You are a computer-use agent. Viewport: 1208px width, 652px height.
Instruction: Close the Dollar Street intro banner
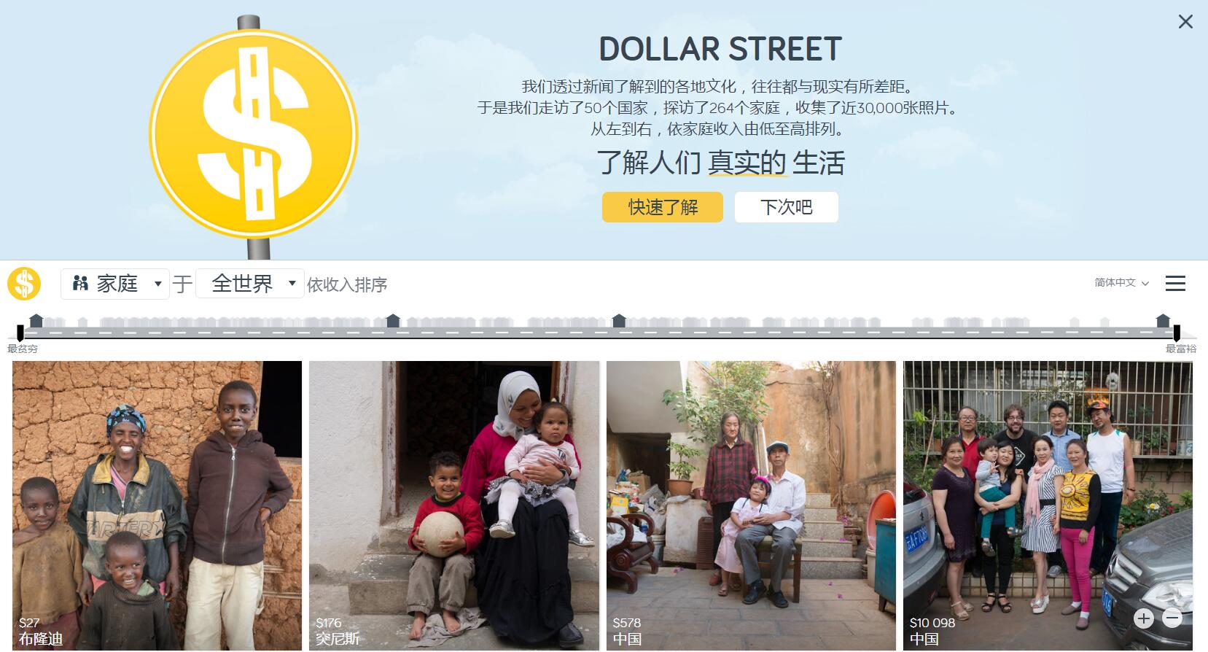pos(1185,22)
